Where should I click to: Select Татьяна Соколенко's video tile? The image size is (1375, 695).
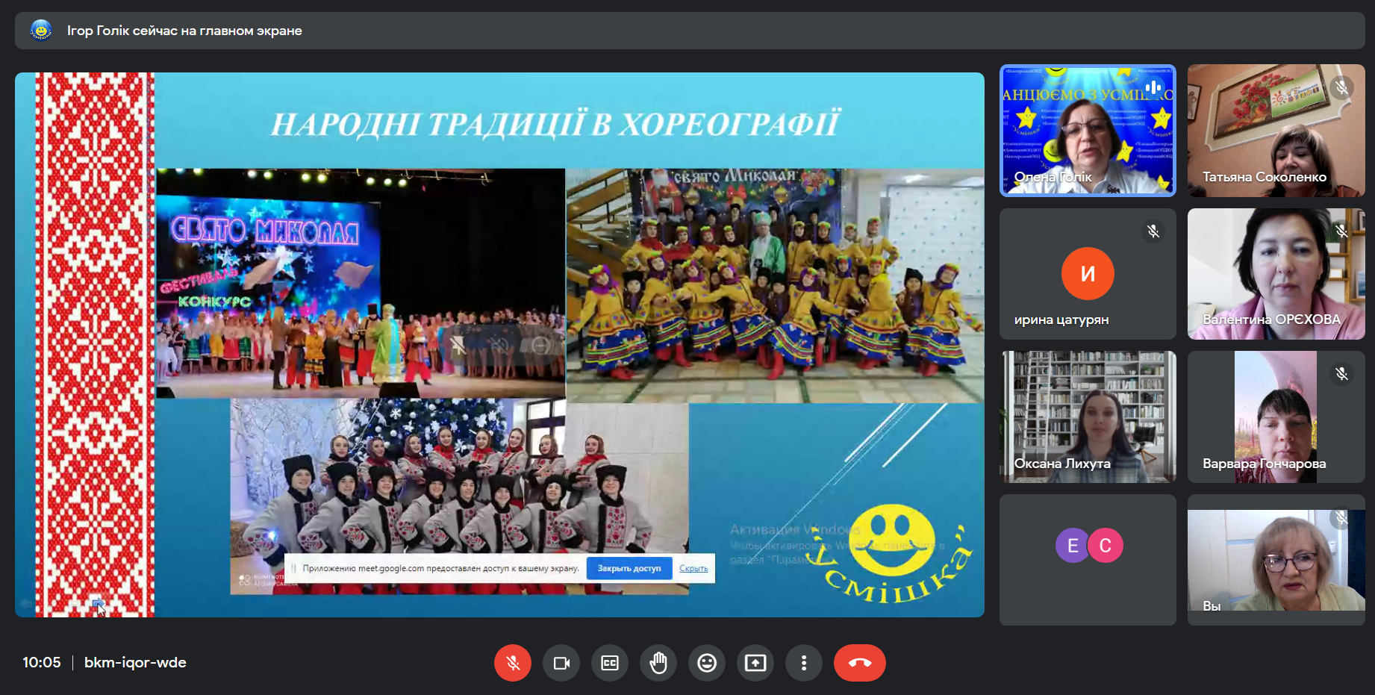(x=1276, y=131)
